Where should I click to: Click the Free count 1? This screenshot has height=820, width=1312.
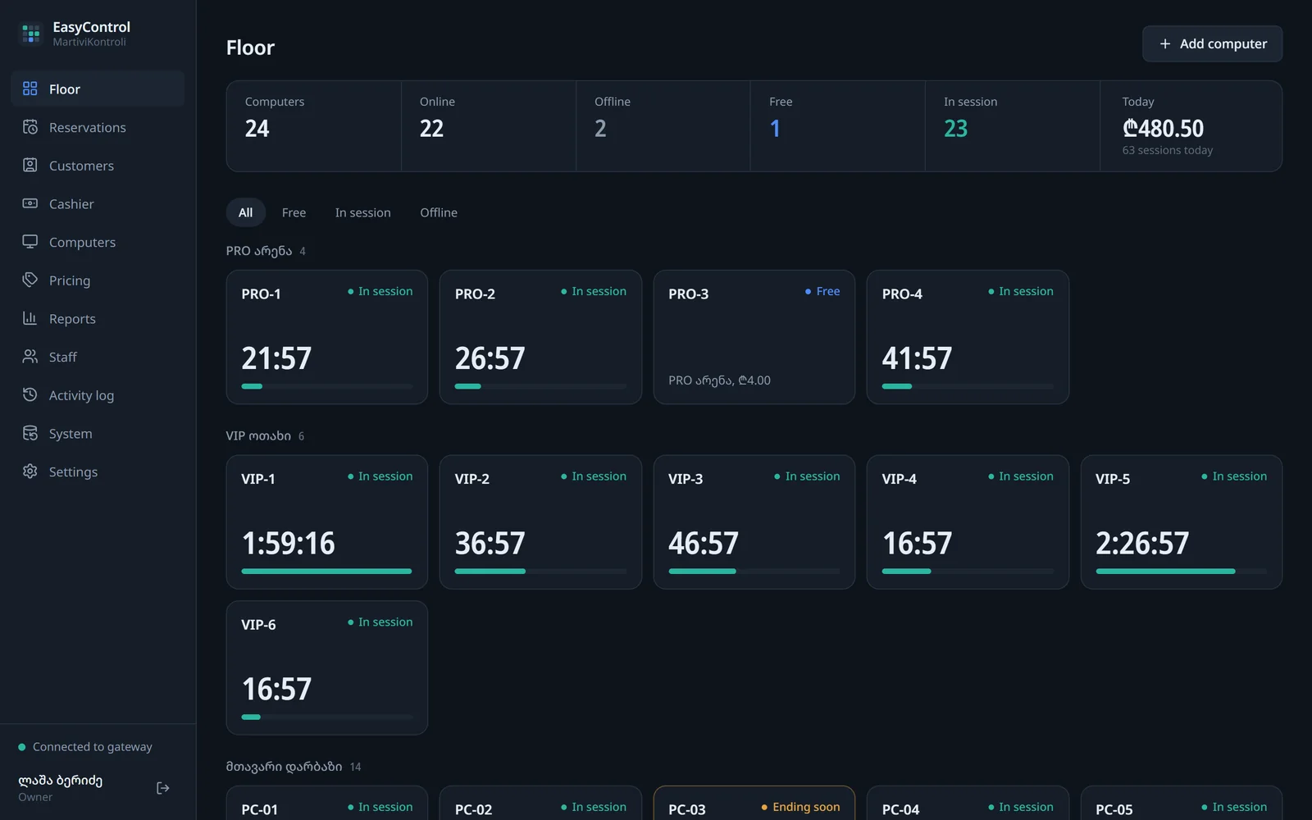click(775, 129)
